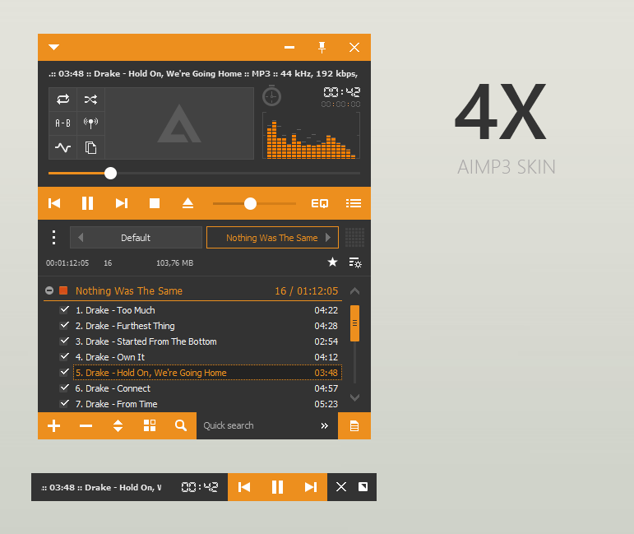This screenshot has width=634, height=534.
Task: Open the EQ equalizer
Action: (319, 203)
